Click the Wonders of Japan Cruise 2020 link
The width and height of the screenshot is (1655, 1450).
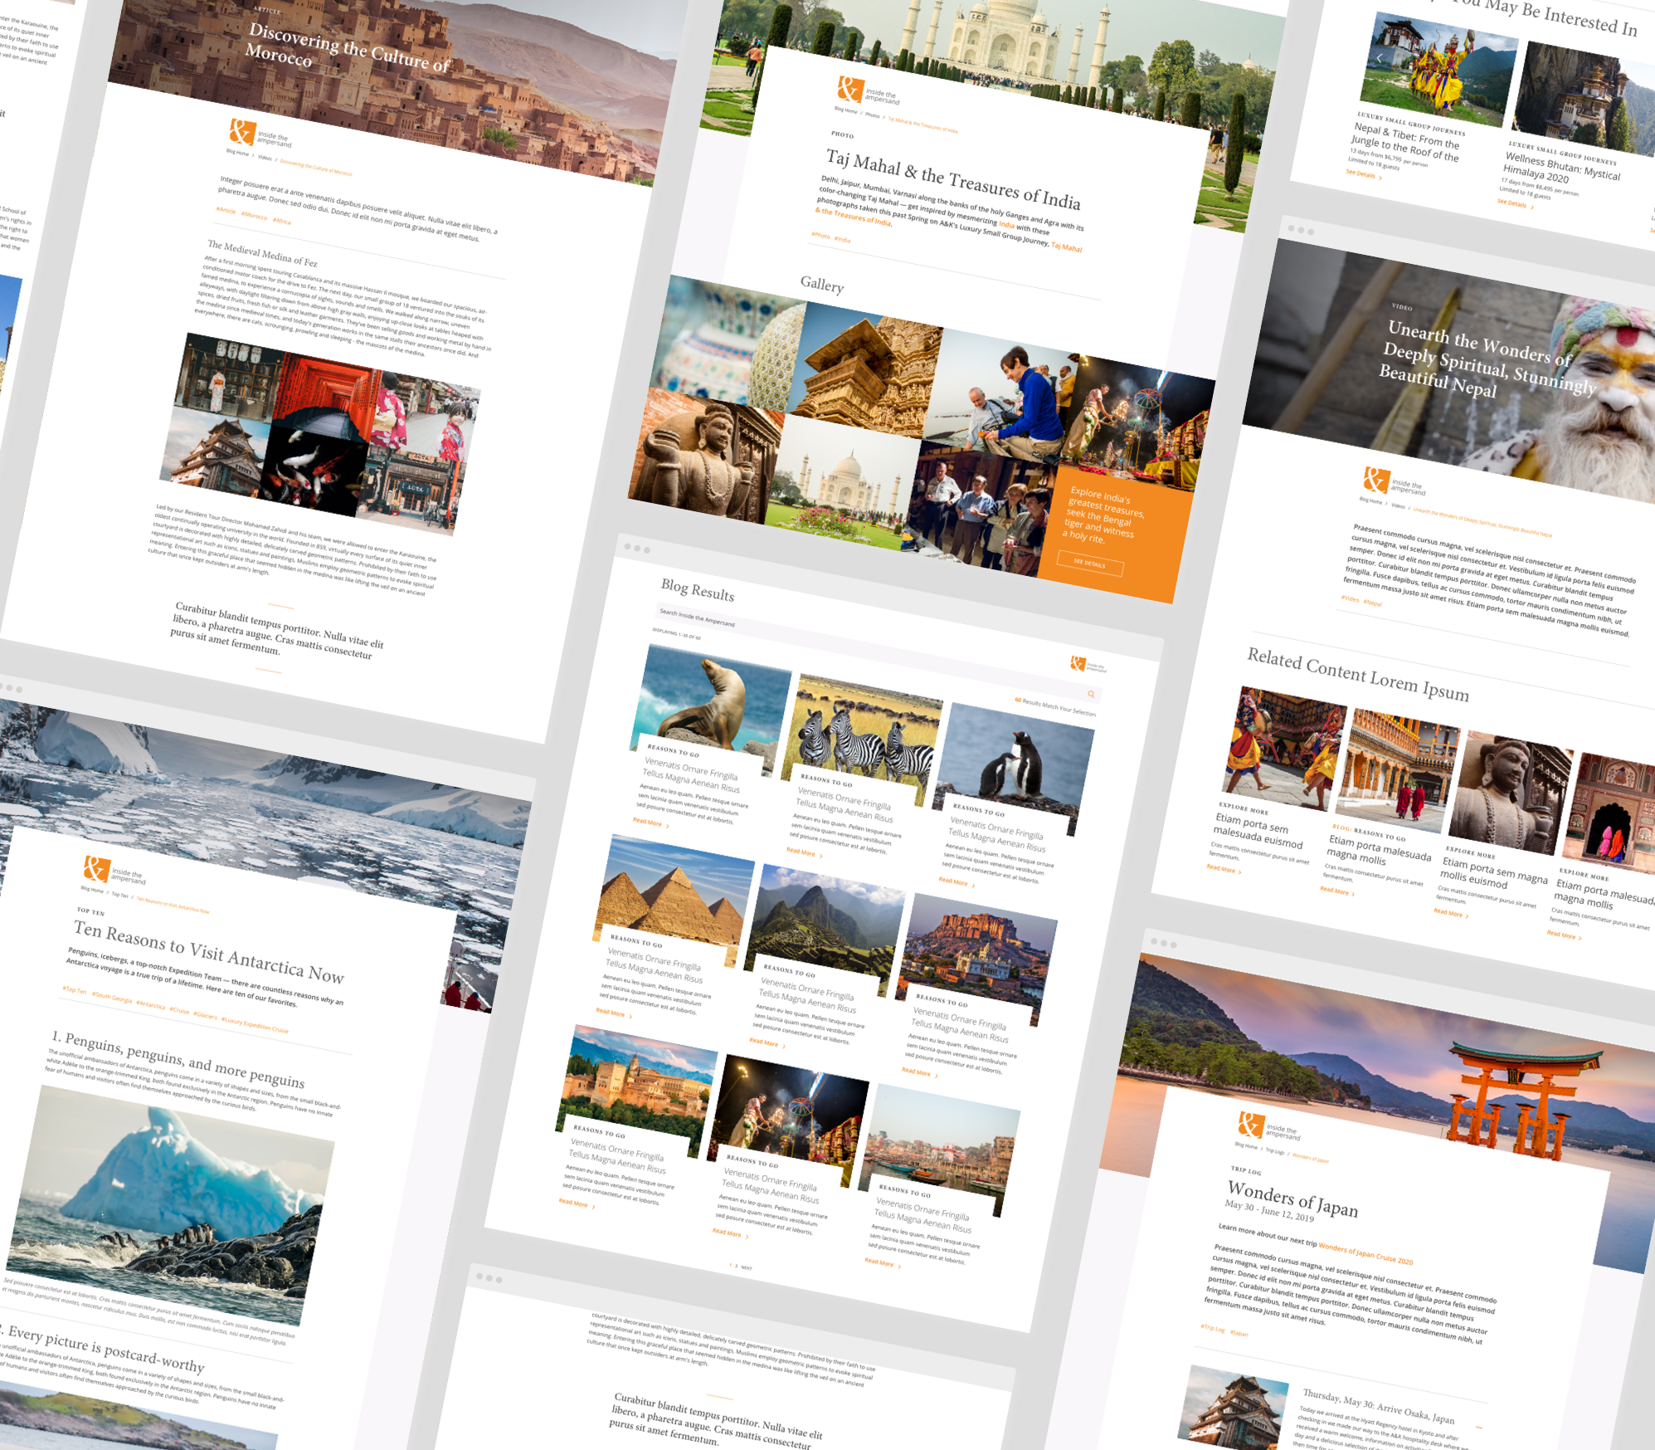pyautogui.click(x=1365, y=1253)
